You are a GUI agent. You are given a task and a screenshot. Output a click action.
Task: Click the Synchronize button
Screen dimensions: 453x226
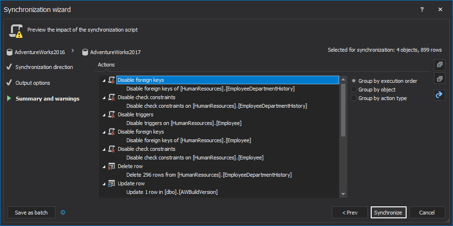click(388, 213)
